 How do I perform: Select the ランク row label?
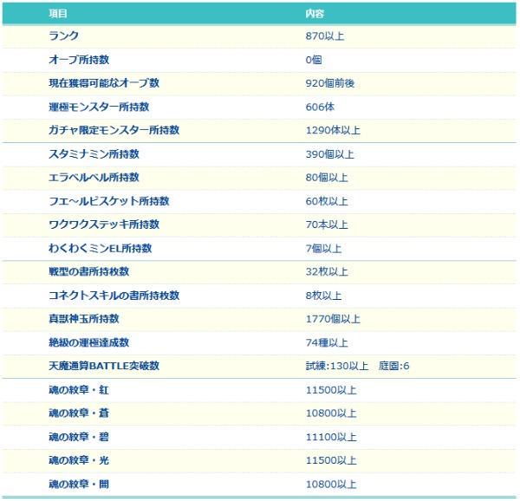(x=63, y=36)
